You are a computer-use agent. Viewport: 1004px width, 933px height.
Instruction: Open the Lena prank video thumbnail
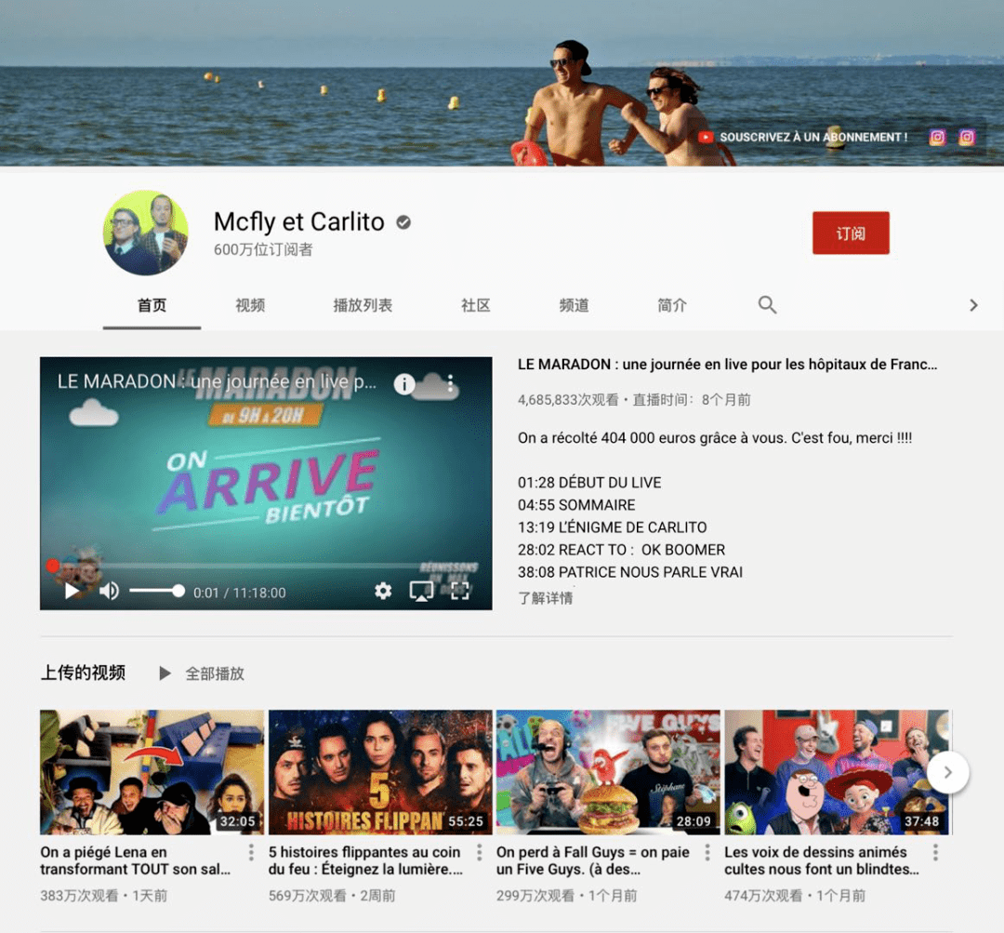tap(152, 772)
